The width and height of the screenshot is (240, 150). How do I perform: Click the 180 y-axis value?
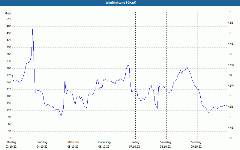pyautogui.click(x=9, y=96)
